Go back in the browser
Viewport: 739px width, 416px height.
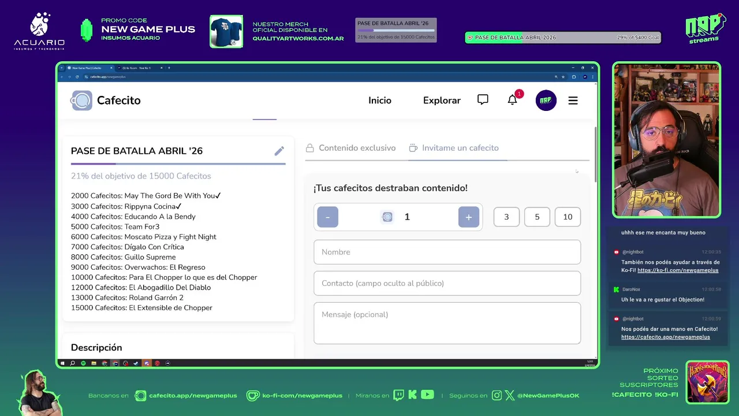(x=62, y=76)
